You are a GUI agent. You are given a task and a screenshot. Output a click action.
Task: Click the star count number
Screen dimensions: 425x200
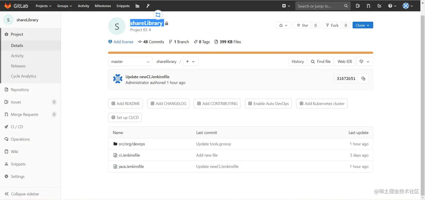point(316,25)
